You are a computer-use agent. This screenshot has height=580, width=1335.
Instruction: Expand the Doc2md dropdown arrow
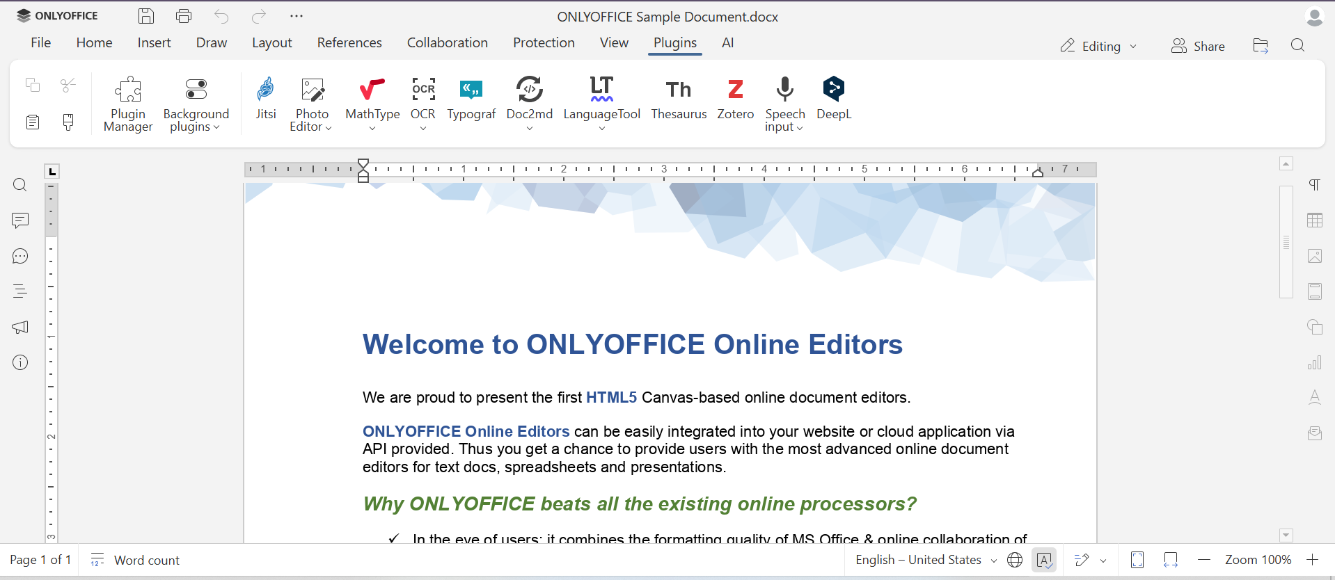tap(530, 128)
